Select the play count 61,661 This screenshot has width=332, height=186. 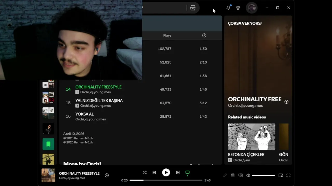(x=165, y=76)
